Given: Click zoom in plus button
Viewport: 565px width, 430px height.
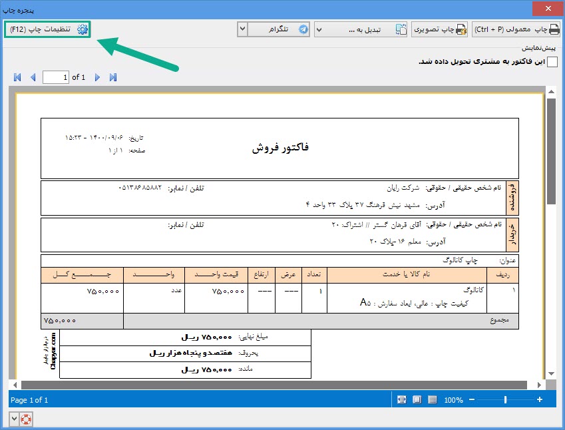Looking at the screenshot, I should point(540,400).
